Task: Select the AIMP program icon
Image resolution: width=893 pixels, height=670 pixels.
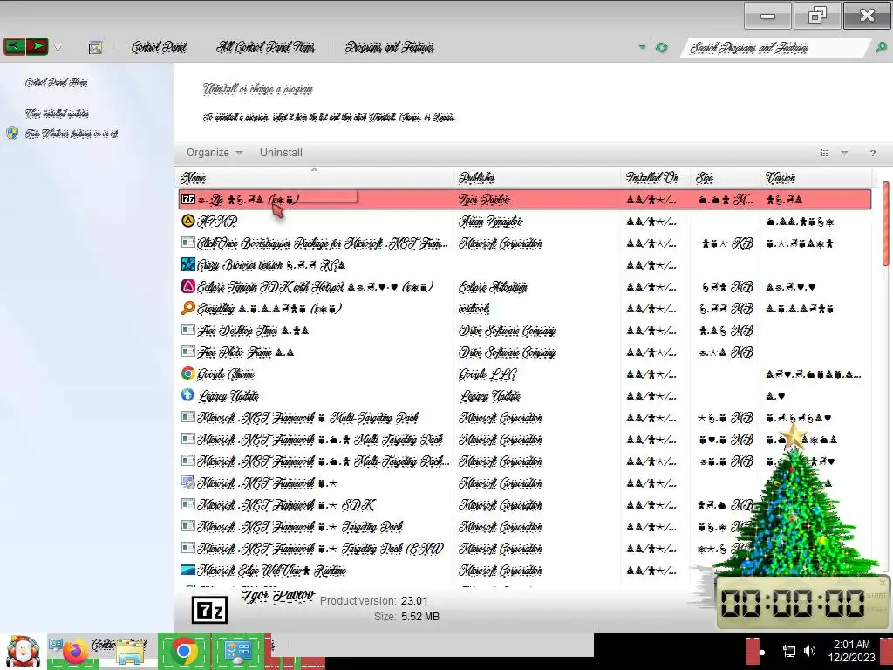Action: [188, 221]
